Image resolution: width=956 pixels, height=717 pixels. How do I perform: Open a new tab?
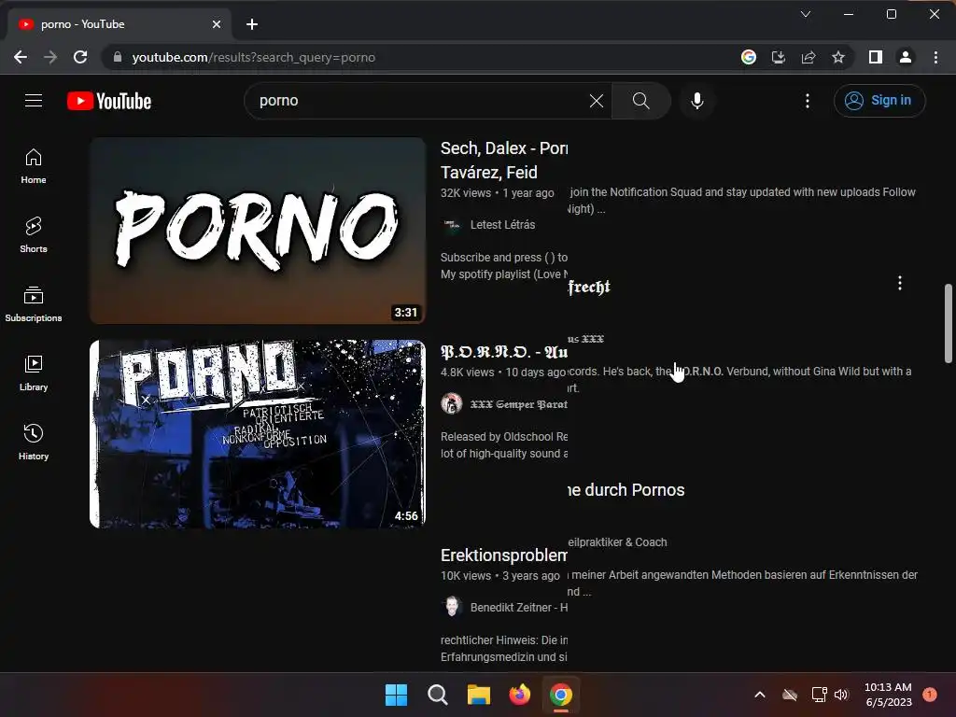252,24
